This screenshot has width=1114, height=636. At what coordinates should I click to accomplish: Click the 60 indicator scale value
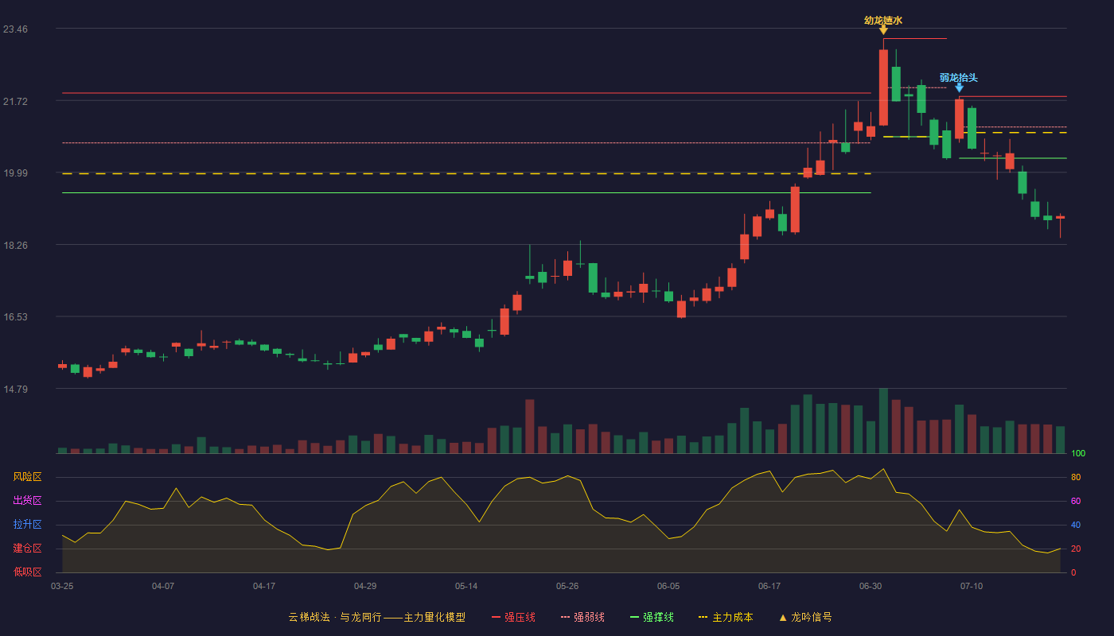pos(1076,501)
